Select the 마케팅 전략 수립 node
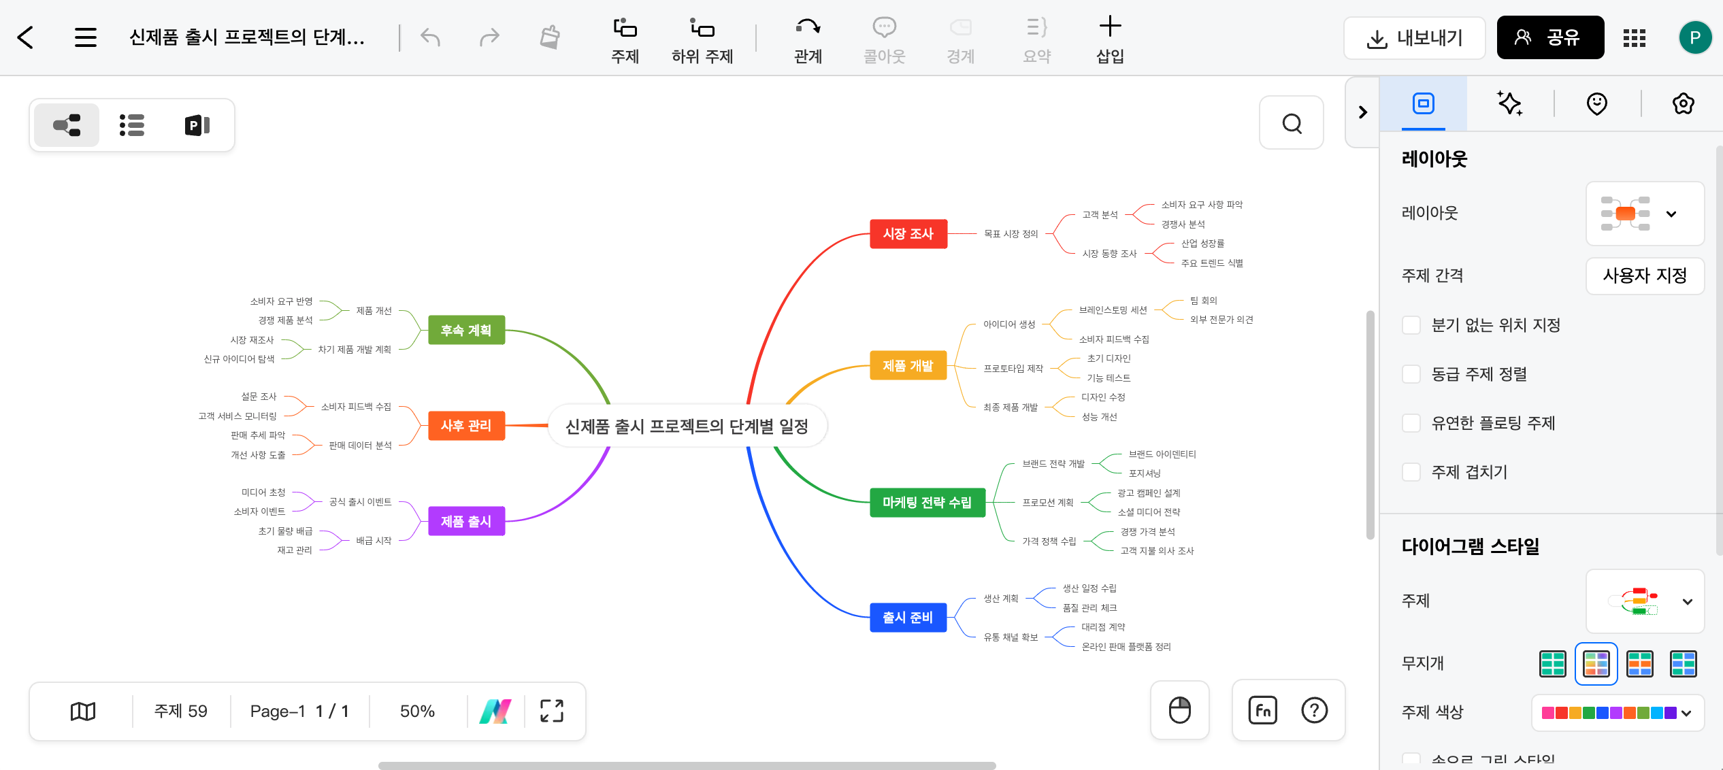The image size is (1723, 770). click(x=928, y=503)
